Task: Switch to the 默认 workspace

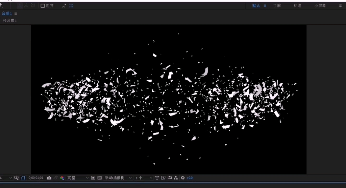Action: pos(256,5)
